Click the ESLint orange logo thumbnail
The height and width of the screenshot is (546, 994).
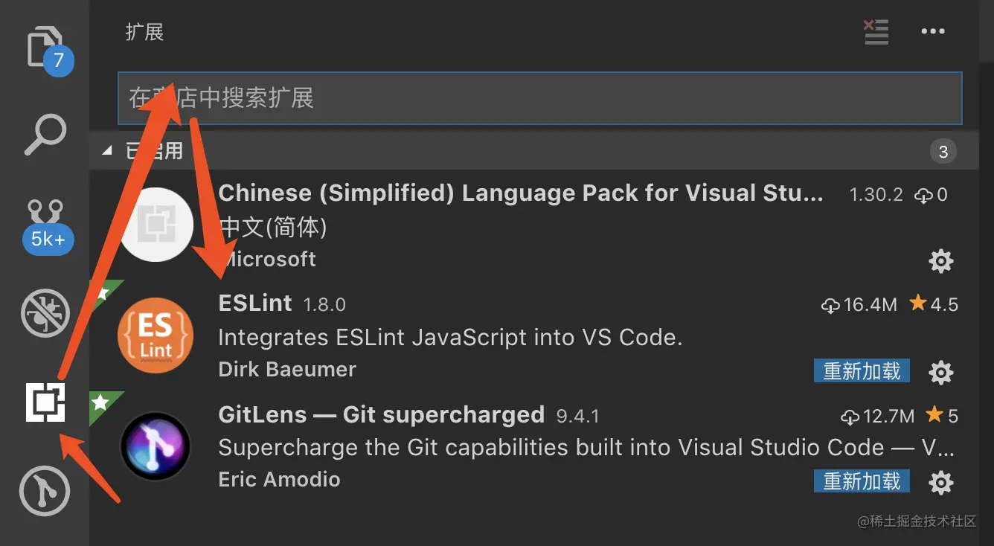click(155, 335)
